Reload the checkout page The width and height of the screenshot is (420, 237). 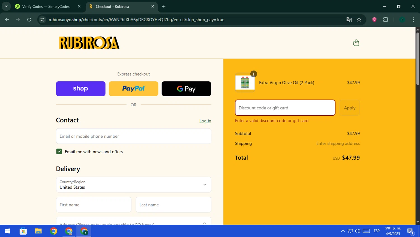[29, 20]
